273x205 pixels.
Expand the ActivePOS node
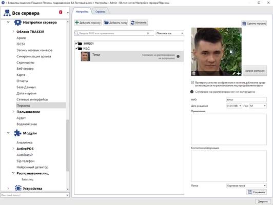[13, 149]
